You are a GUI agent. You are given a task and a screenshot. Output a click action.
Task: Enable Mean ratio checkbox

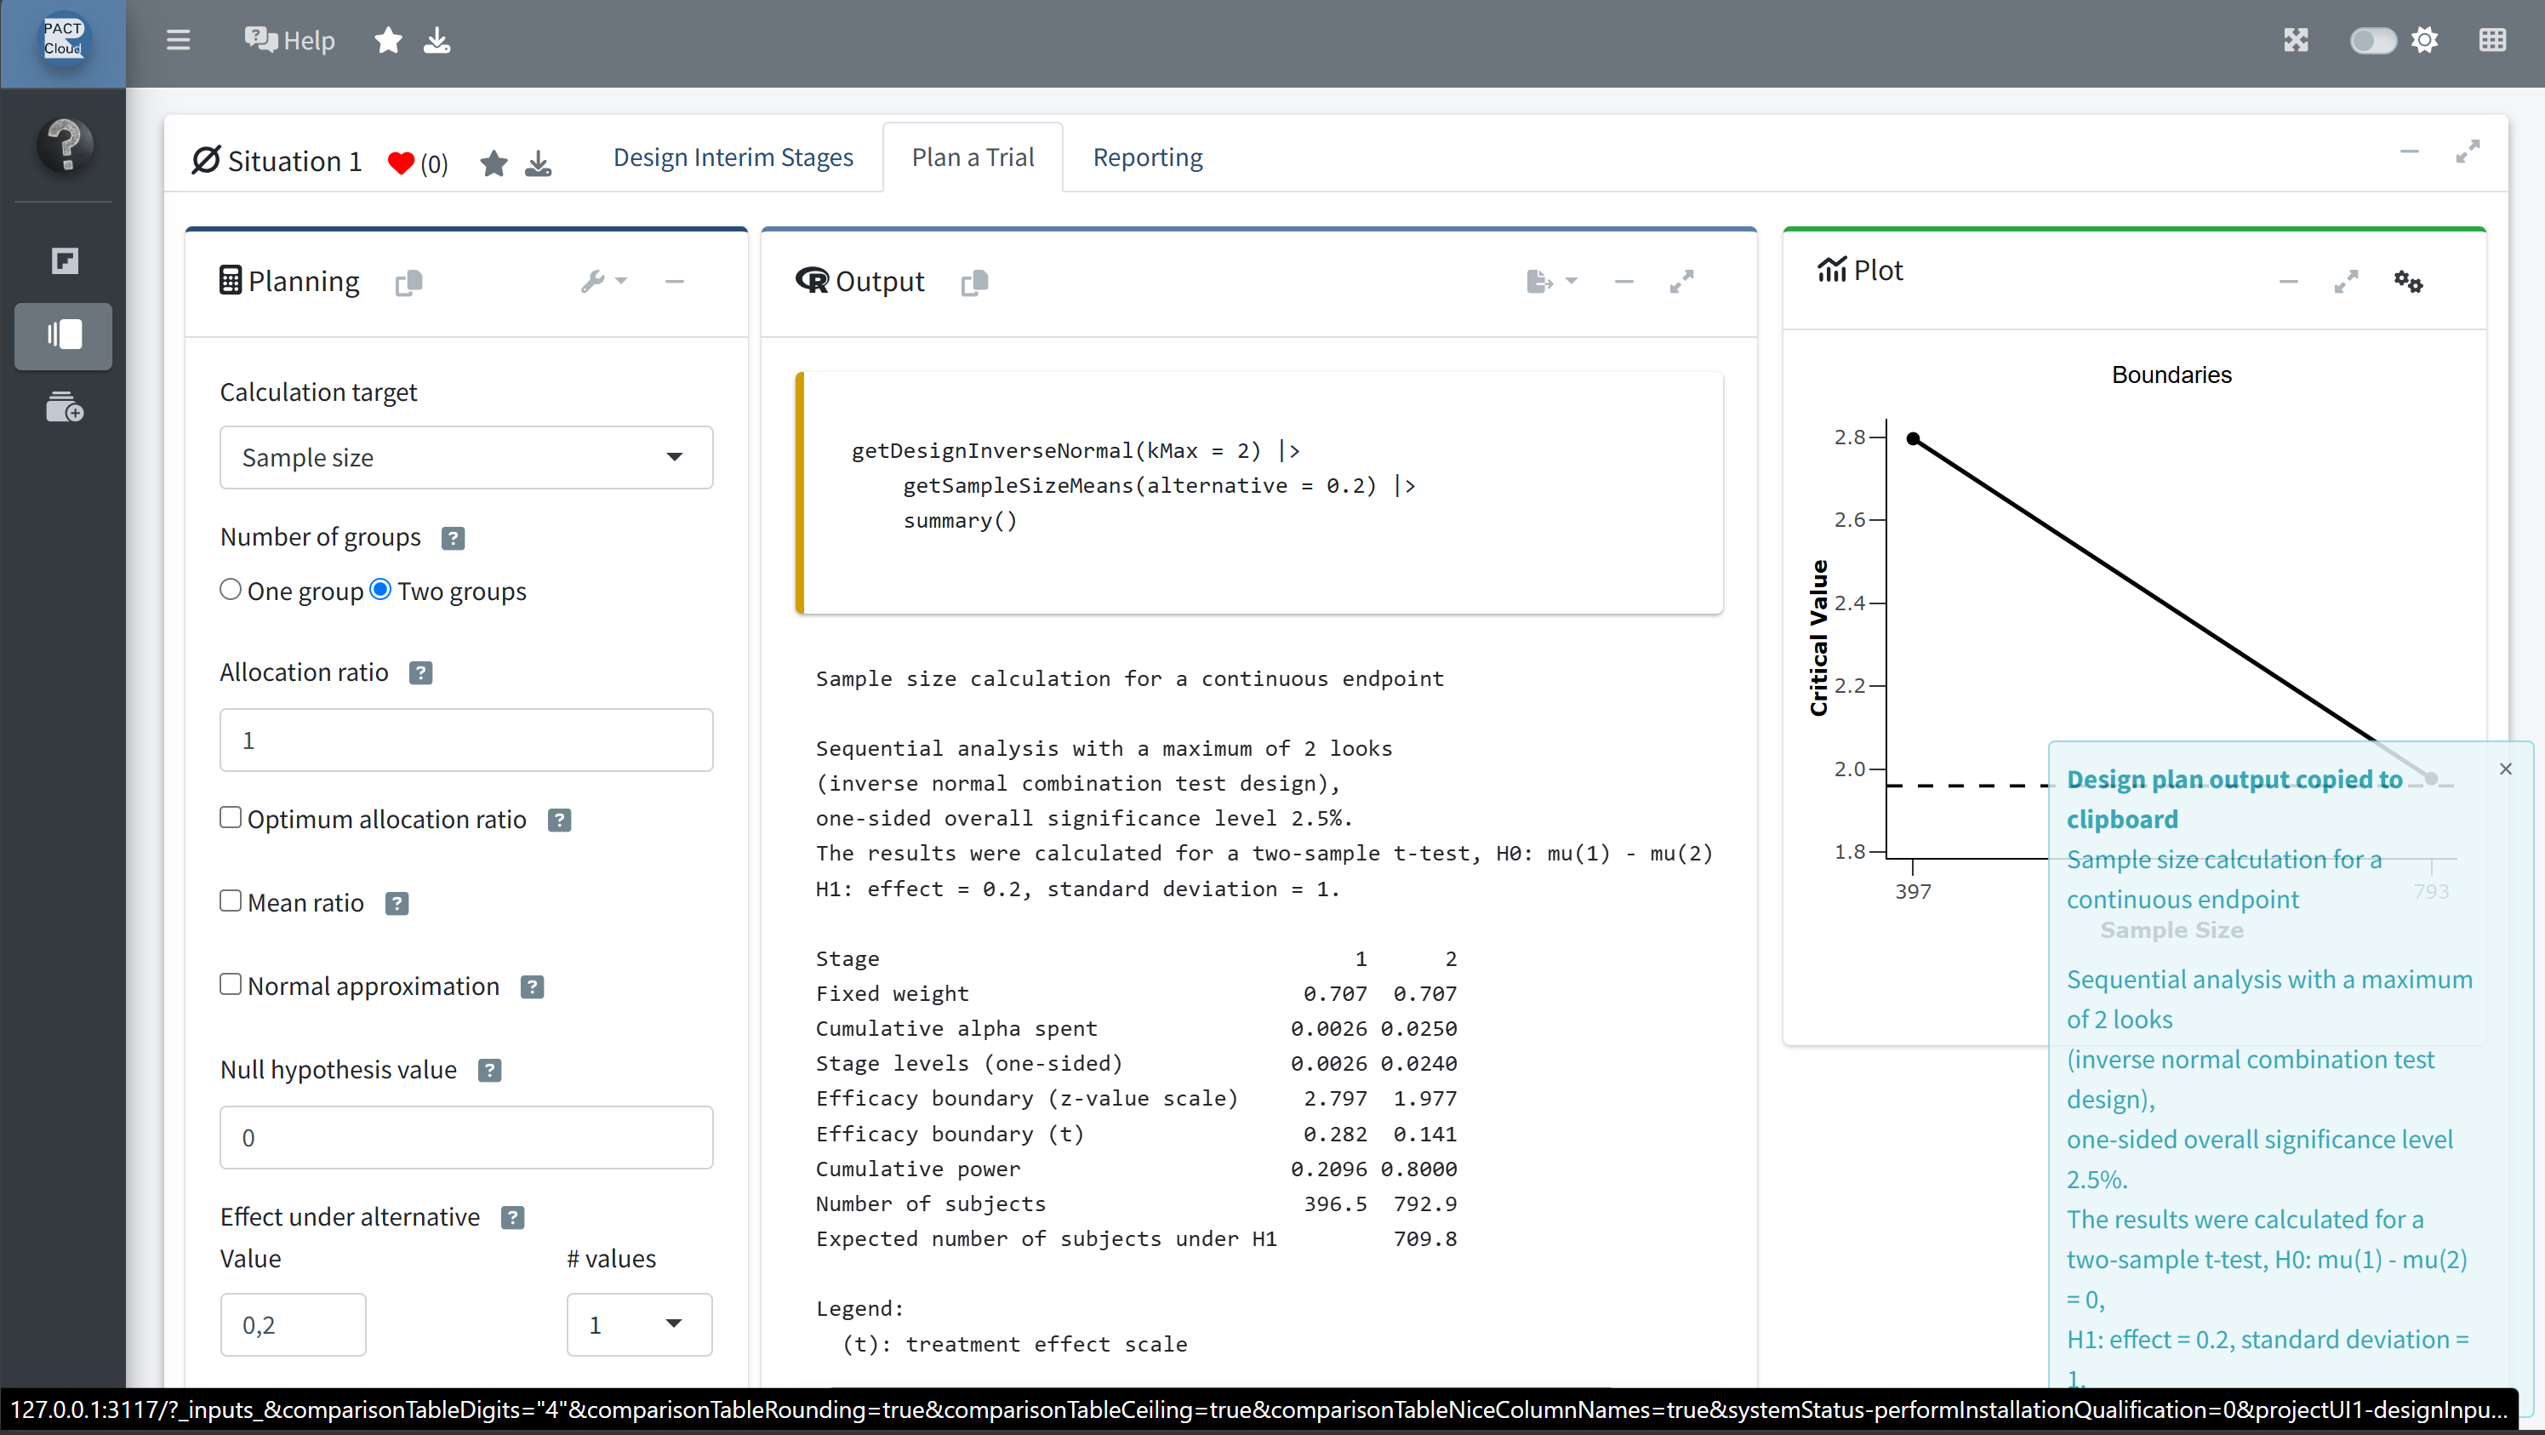click(231, 900)
